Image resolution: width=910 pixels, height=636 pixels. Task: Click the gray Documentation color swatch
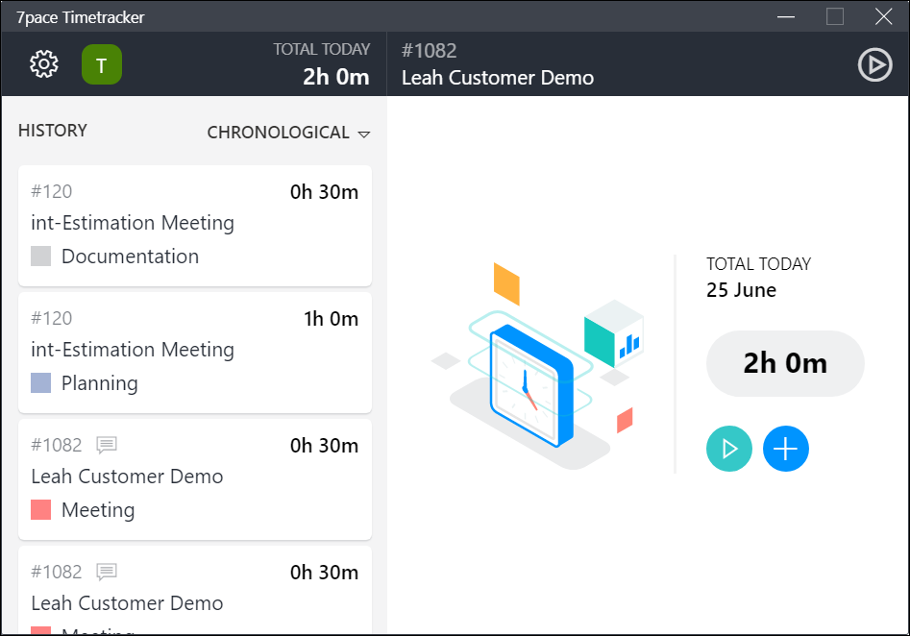[40, 256]
